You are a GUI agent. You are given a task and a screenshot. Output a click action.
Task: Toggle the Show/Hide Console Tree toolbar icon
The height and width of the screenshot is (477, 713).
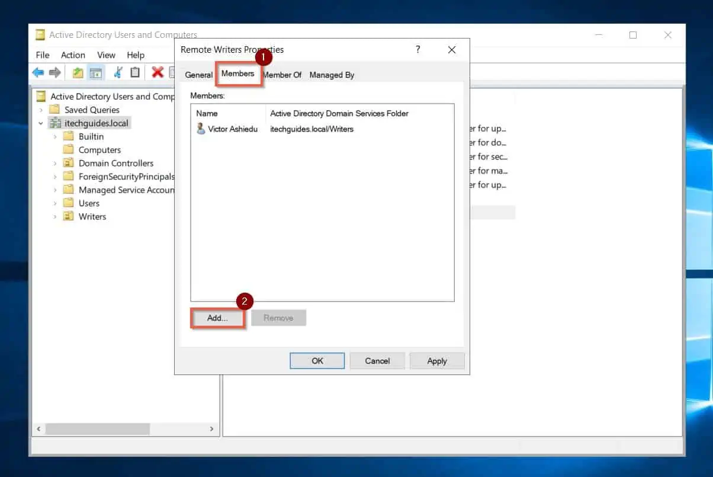pyautogui.click(x=95, y=72)
